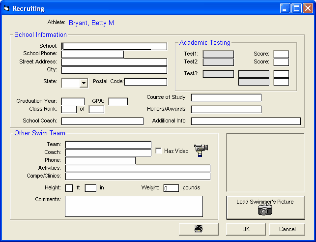Click the Recruiting window title bar icon
The image size is (316, 242).
point(6,8)
